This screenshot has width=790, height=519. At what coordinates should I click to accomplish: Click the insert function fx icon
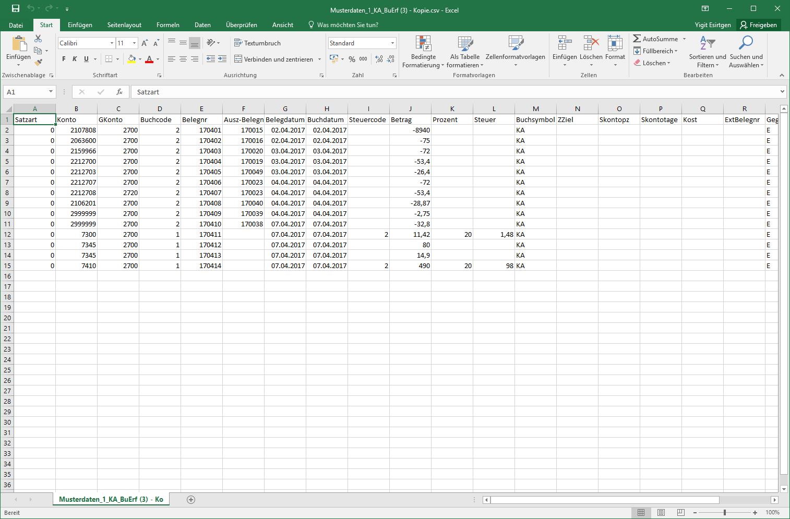[x=119, y=92]
